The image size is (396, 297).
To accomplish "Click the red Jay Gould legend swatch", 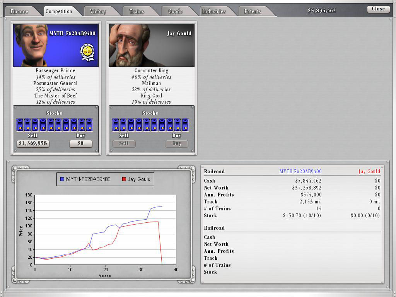I will pos(124,179).
